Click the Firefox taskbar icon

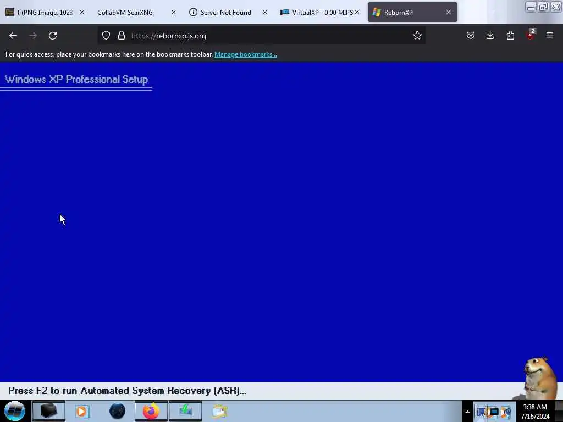coord(151,411)
